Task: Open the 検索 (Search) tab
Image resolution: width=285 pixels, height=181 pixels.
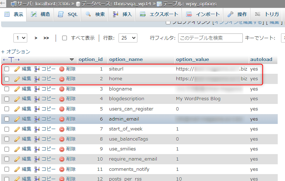Action: (x=95, y=15)
